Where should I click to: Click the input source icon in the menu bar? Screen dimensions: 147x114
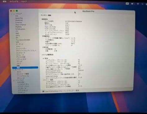(127, 4)
